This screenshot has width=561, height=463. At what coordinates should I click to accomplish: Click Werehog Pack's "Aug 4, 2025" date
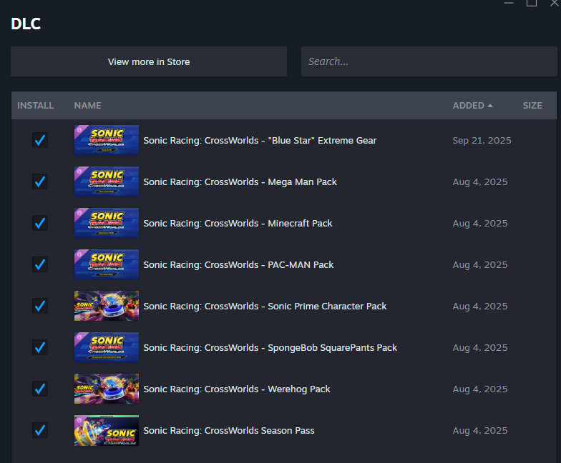[x=479, y=389]
